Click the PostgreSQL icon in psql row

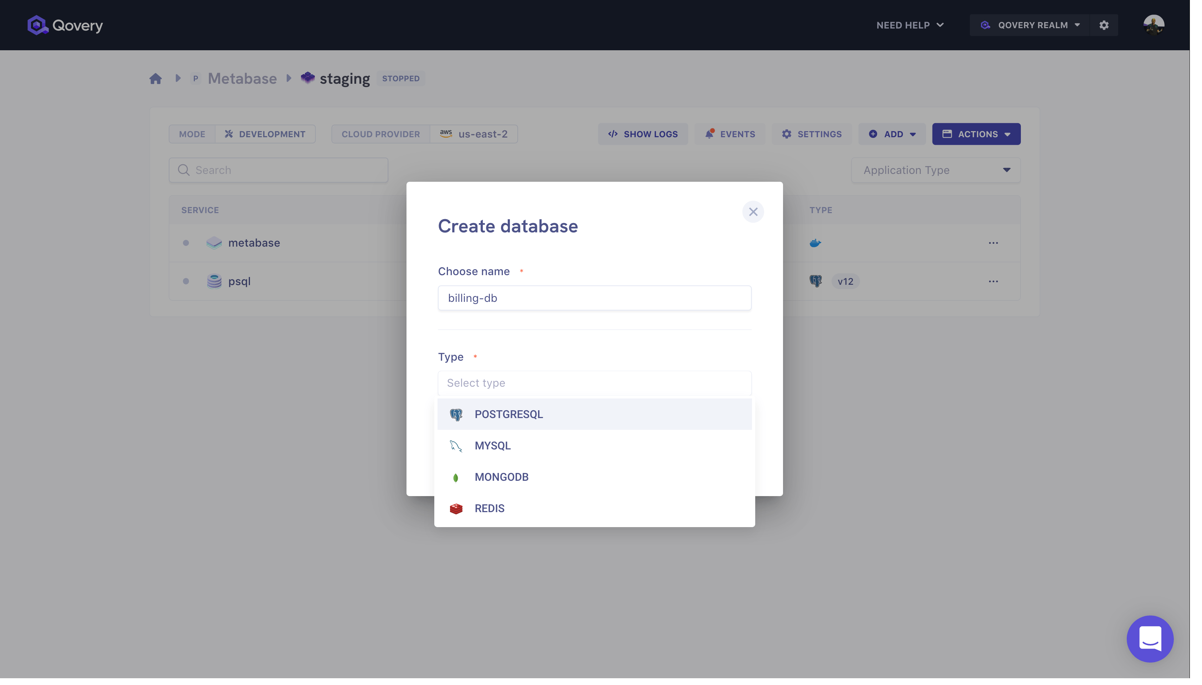tap(815, 281)
